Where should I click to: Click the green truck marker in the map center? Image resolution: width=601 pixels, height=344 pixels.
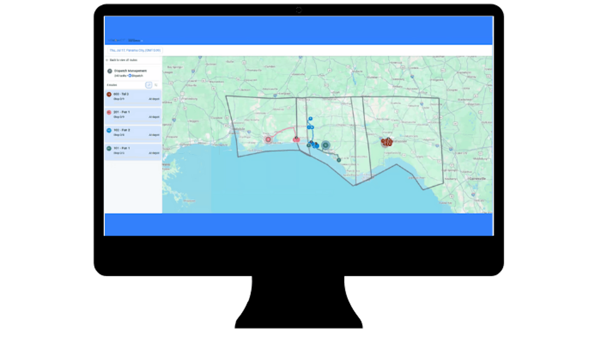[x=326, y=145]
